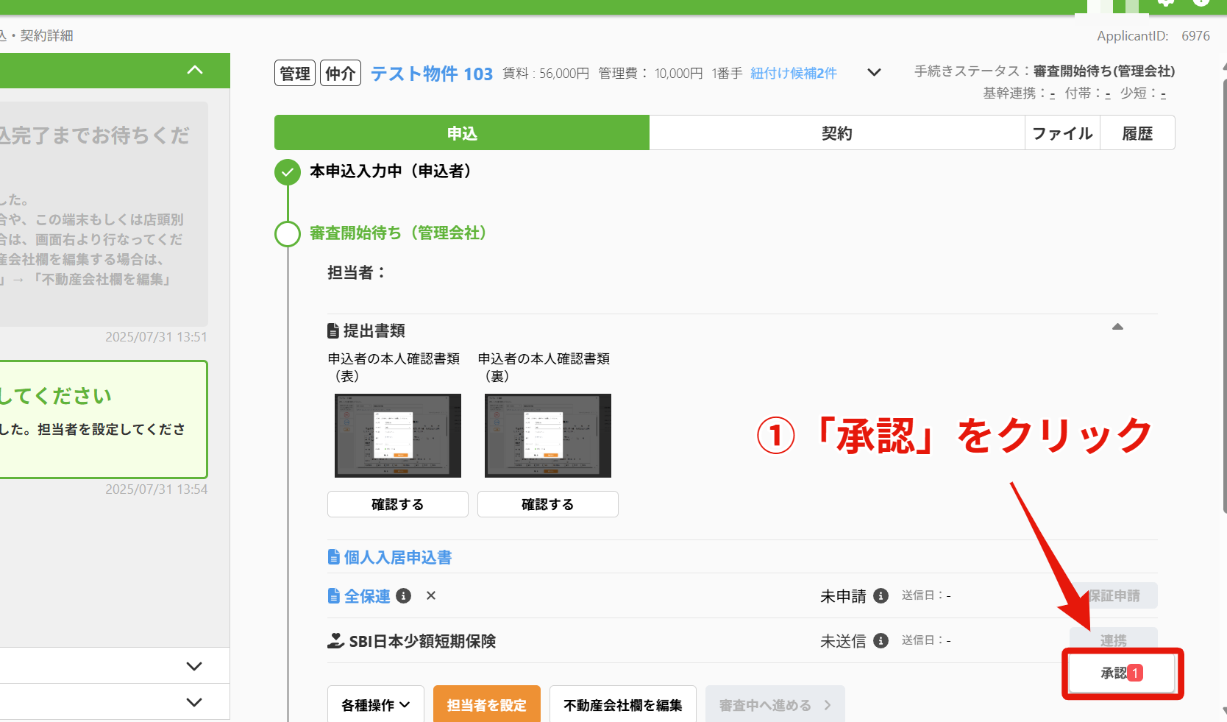Image resolution: width=1227 pixels, height=722 pixels.
Task: Click the green notification card 担当者を設定してください
Action: coord(103,420)
